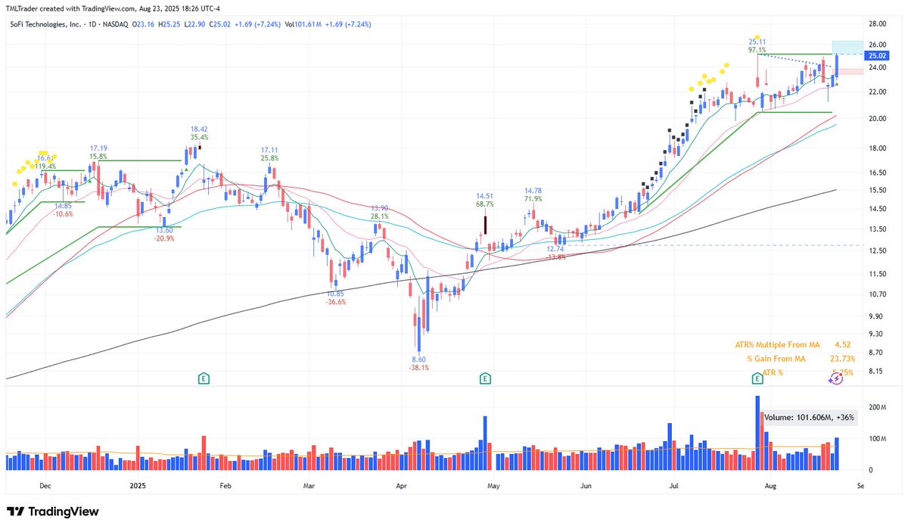The image size is (908, 529).
Task: Click the Dec label on the time axis
Action: (45, 485)
